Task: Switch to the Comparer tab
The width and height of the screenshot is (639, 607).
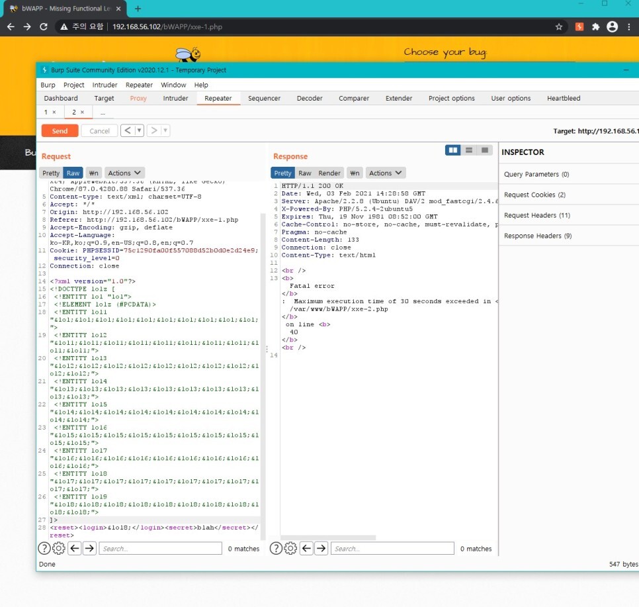Action: click(354, 99)
